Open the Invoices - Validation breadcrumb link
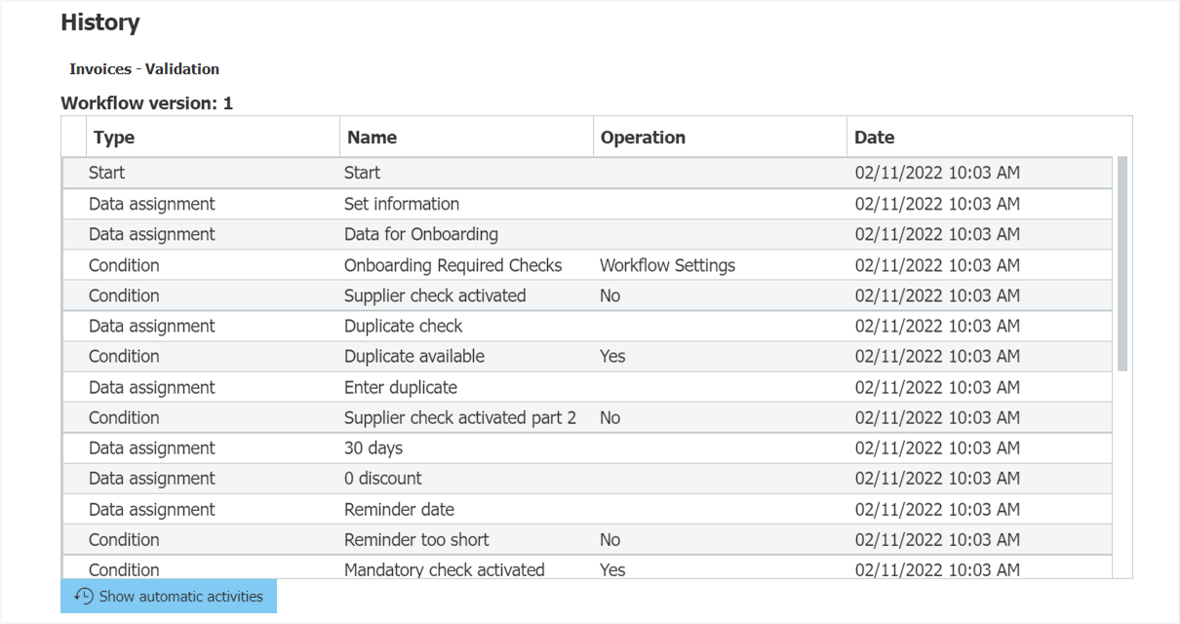The width and height of the screenshot is (1180, 624). point(143,69)
